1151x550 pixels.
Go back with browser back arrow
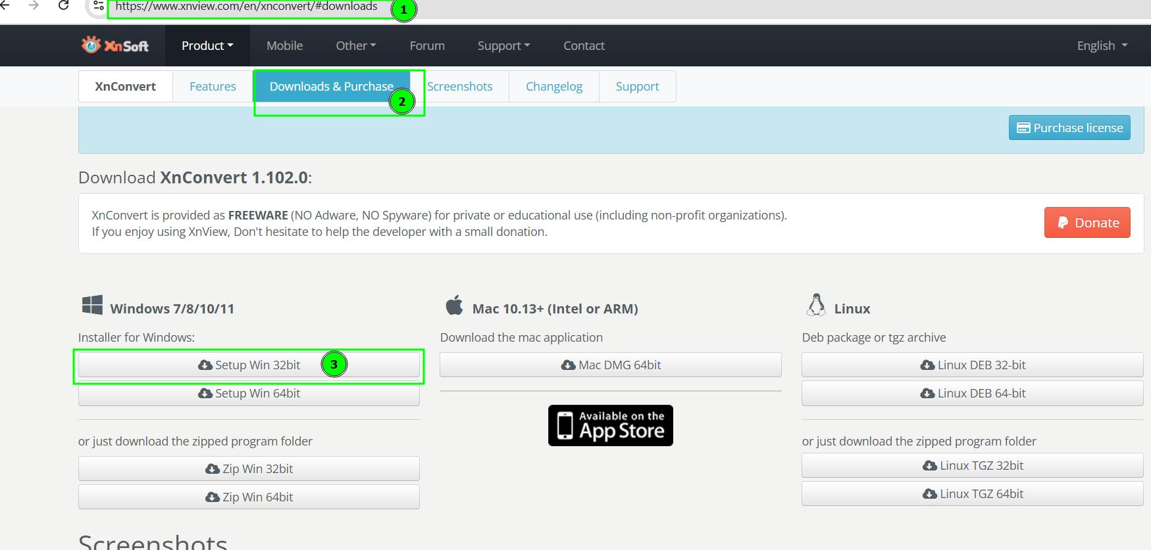pos(5,6)
